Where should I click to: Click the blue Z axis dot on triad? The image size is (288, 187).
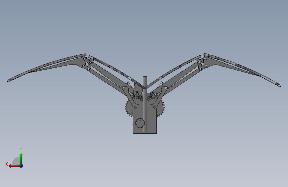click(x=22, y=166)
